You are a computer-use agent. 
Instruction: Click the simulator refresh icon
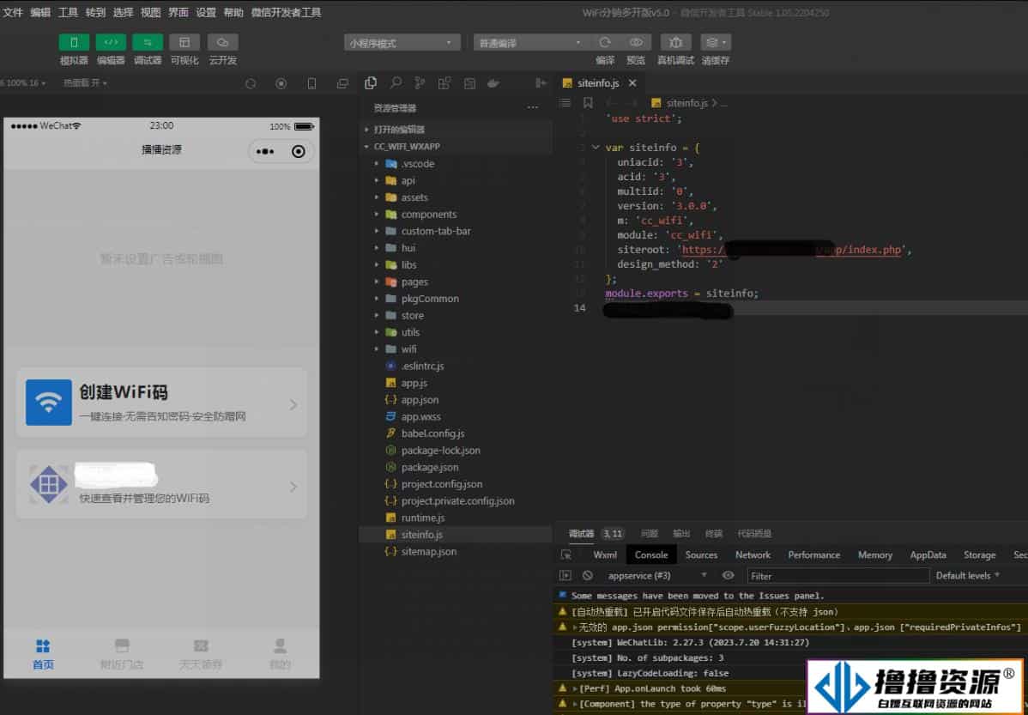pos(251,83)
